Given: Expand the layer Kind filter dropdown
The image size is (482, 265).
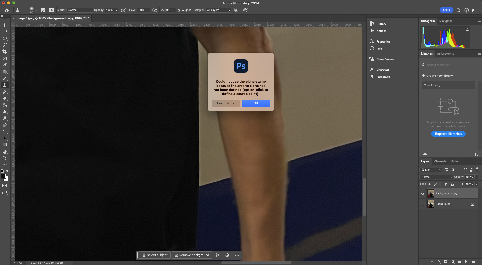Looking at the screenshot, I should 431,170.
